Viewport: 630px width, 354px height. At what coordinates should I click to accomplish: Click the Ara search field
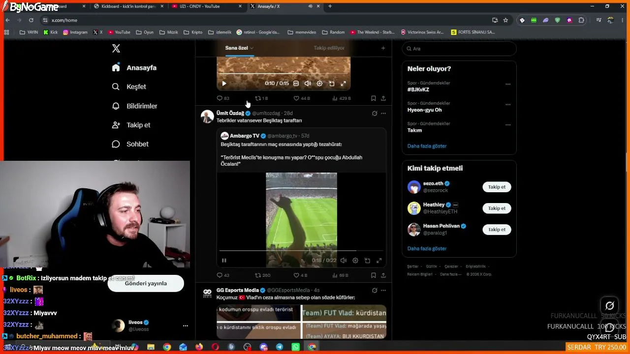point(459,49)
